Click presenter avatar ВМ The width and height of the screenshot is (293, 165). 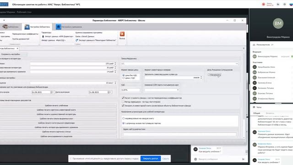click(278, 23)
